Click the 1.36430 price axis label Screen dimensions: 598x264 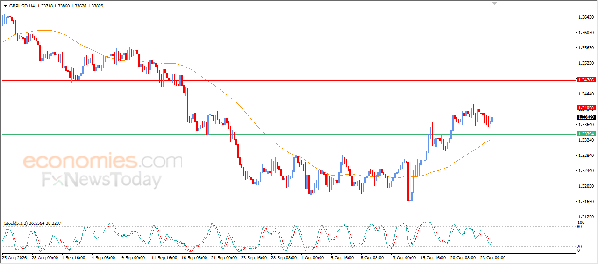(x=586, y=17)
